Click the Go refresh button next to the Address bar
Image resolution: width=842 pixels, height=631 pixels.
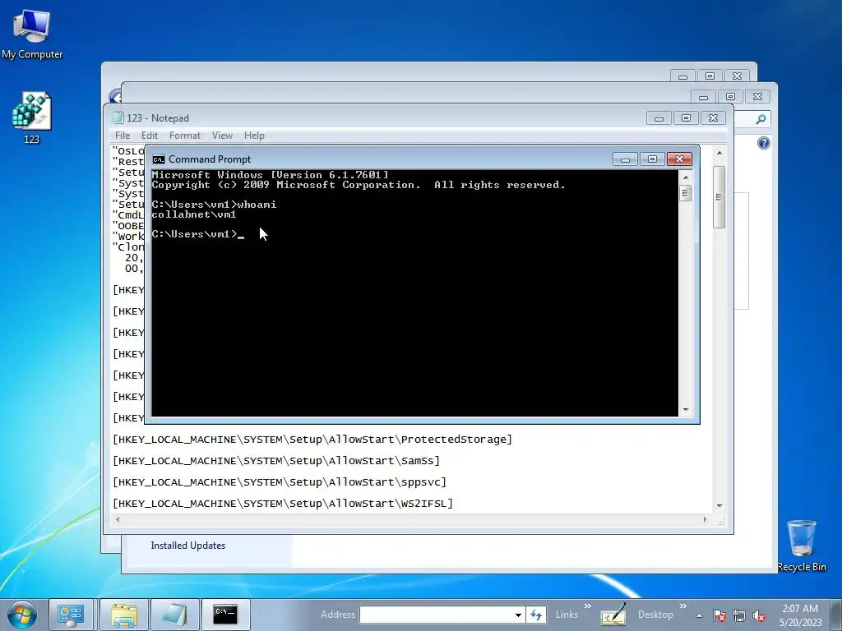tap(536, 615)
